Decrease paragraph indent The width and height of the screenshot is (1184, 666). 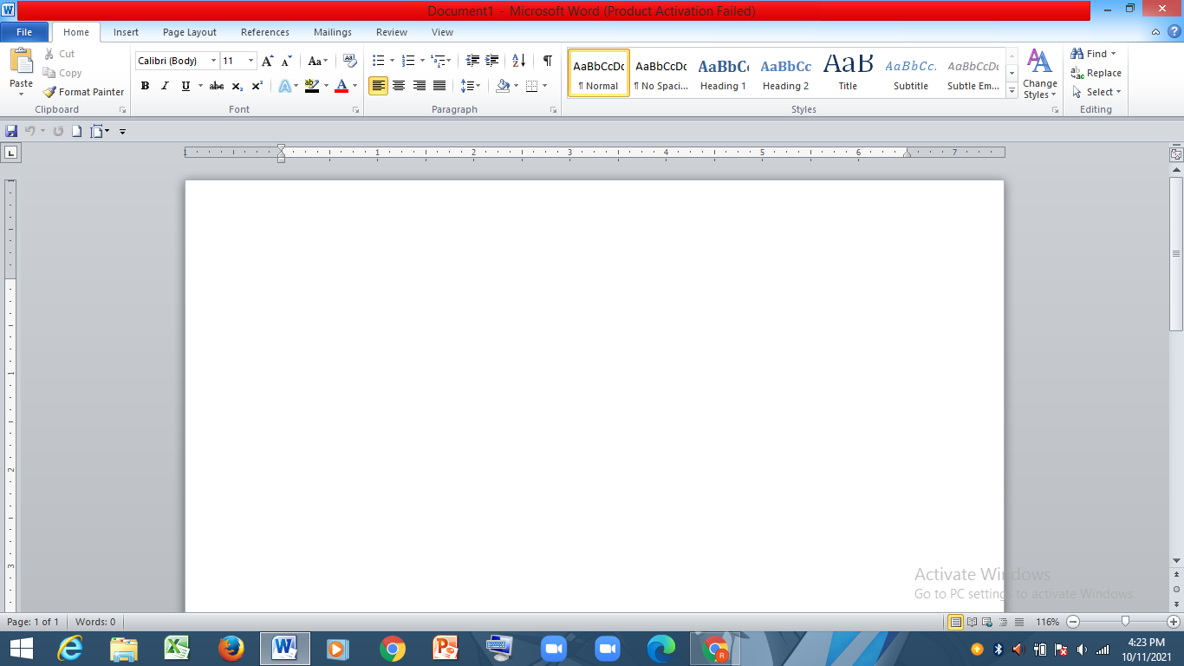(x=472, y=61)
